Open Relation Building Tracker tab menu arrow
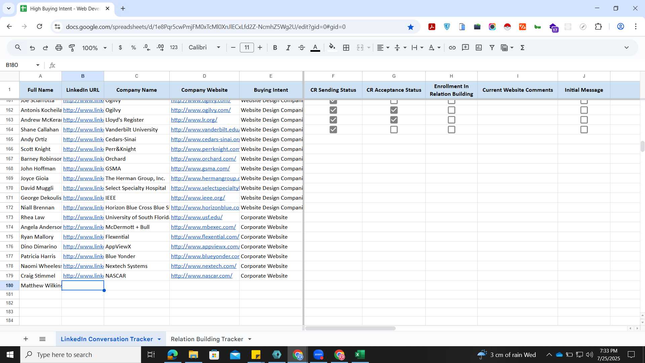Image resolution: width=645 pixels, height=363 pixels. 250,339
